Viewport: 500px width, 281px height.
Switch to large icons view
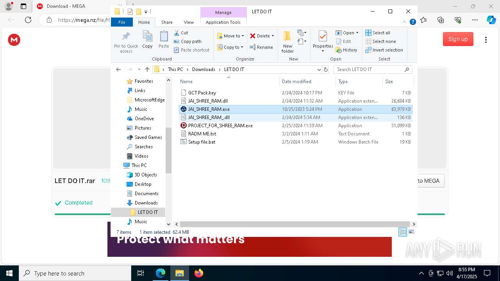411,232
